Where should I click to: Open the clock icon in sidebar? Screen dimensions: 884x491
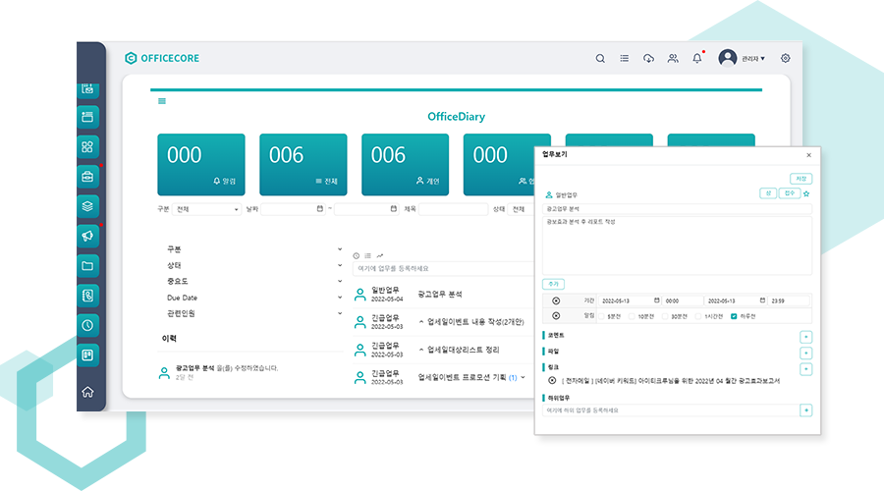pyautogui.click(x=88, y=325)
